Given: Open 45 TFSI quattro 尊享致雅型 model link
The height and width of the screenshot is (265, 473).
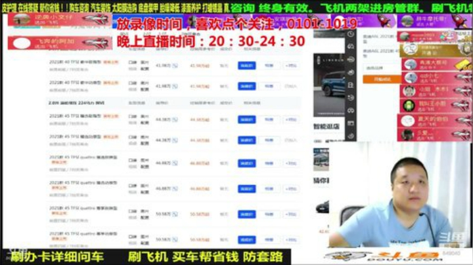Looking at the screenshot, I should [x=83, y=208].
